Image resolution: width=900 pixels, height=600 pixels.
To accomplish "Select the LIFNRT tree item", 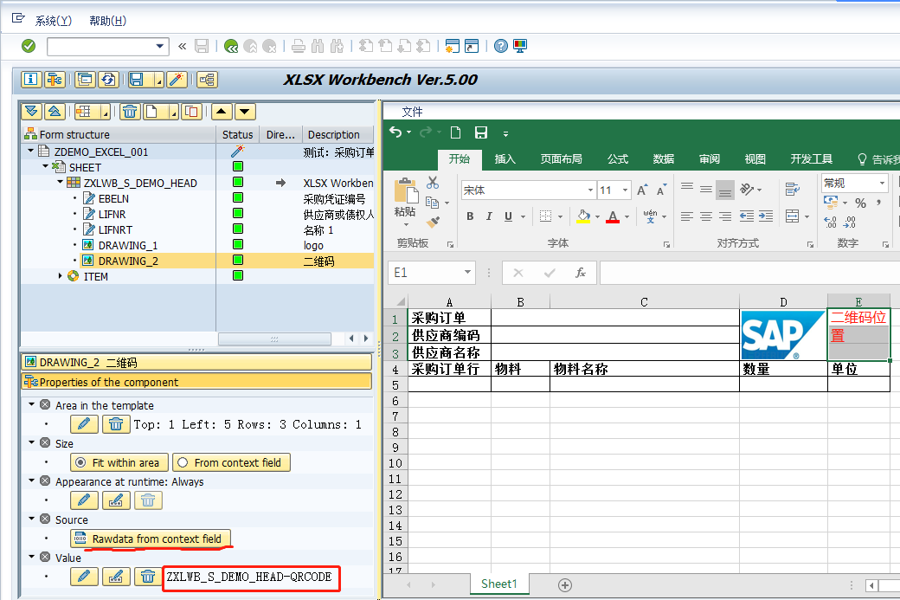I will tap(115, 229).
